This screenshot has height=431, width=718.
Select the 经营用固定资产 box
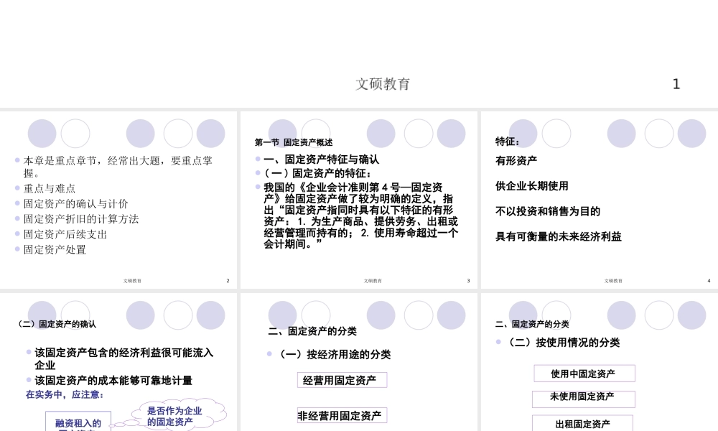[342, 379]
